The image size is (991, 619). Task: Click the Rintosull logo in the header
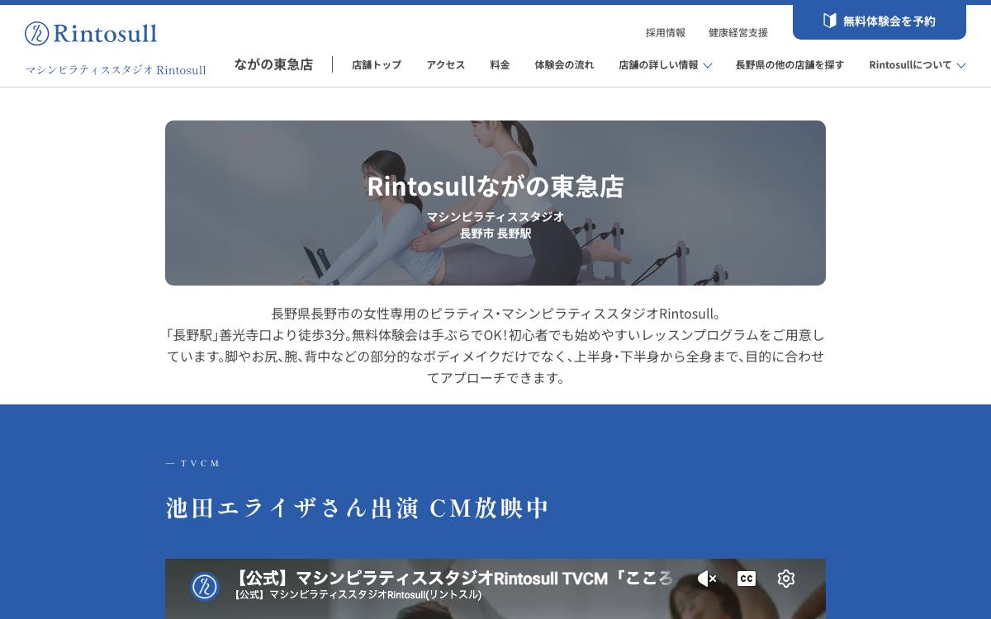pos(91,33)
